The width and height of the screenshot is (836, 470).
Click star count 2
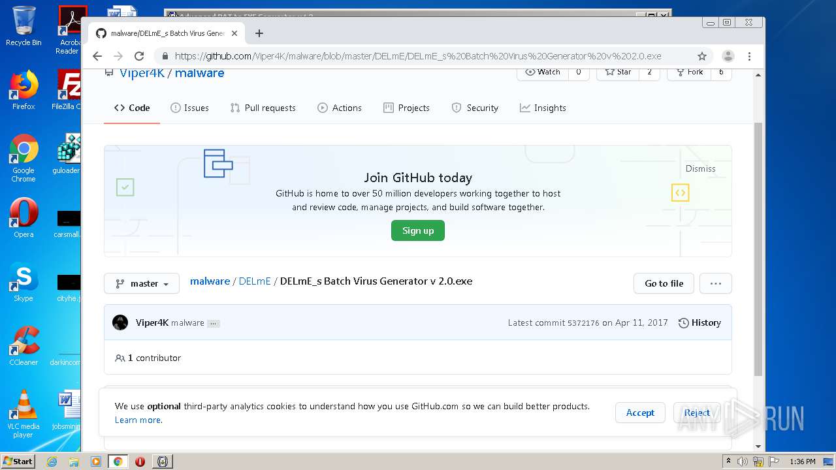tap(649, 72)
